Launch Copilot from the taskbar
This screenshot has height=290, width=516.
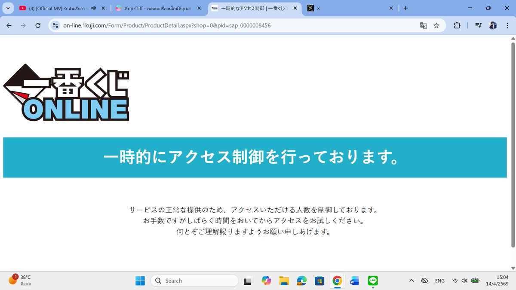point(266,281)
